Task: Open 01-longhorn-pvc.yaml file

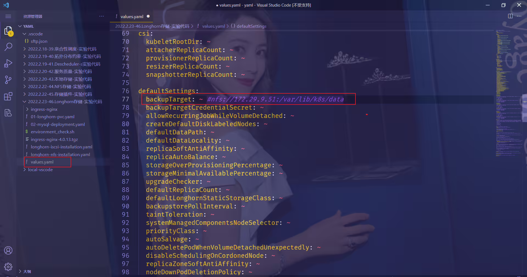Action: (52, 117)
